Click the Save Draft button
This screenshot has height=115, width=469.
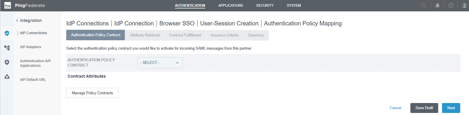coord(424,108)
